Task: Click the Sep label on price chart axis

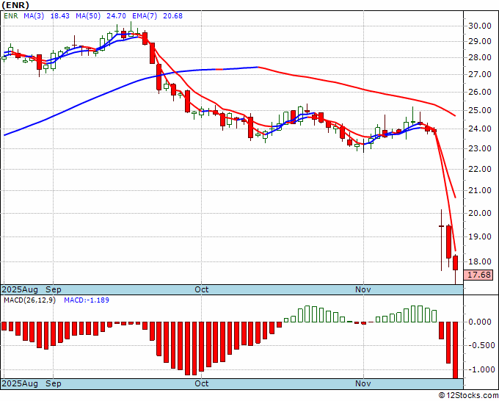Action: coord(53,289)
